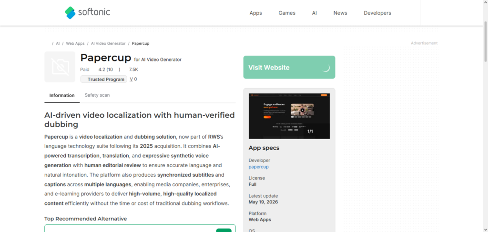Open the News menu

[x=340, y=13]
